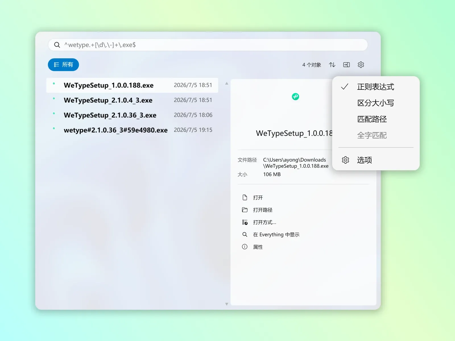This screenshot has width=455, height=341.
Task: Click the settings gear icon in toolbar
Action: pos(361,65)
